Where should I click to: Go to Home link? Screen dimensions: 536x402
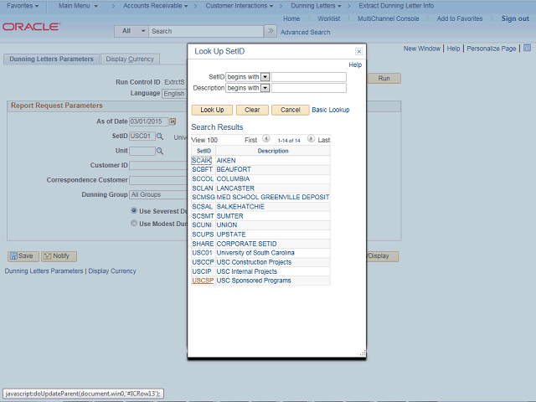pos(291,18)
